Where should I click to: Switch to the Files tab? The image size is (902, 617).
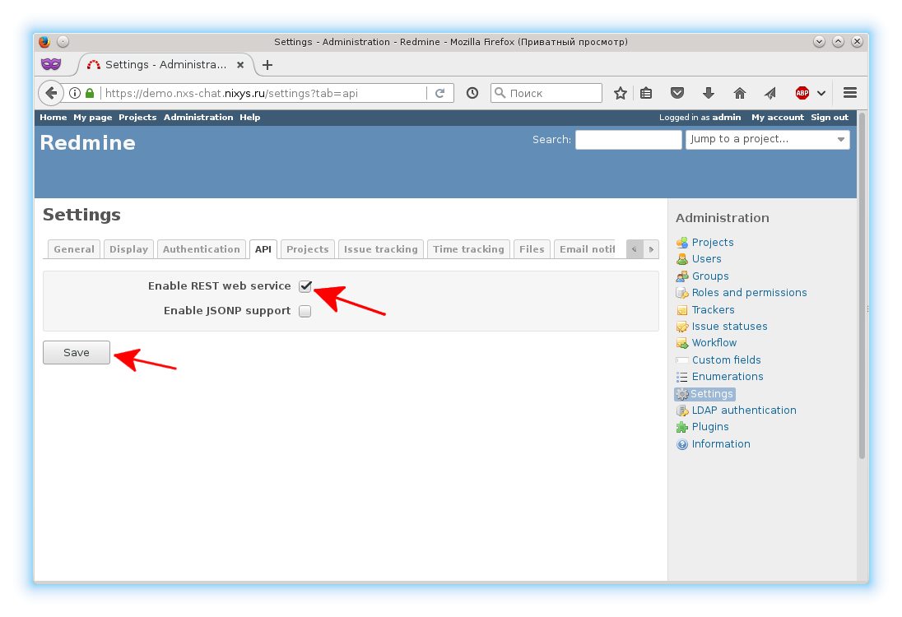pyautogui.click(x=532, y=249)
